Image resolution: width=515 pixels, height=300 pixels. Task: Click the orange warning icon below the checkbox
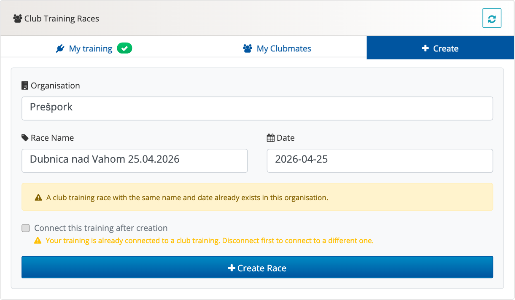click(38, 241)
